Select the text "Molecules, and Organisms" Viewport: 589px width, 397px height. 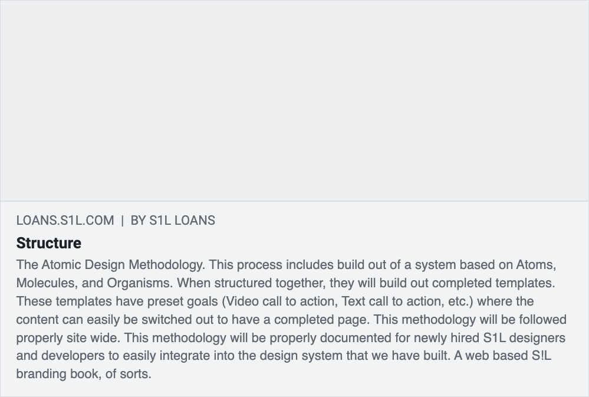coord(93,283)
